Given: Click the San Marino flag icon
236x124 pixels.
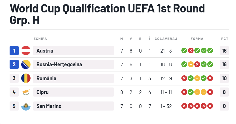Looking at the screenshot, I should coord(26,106).
